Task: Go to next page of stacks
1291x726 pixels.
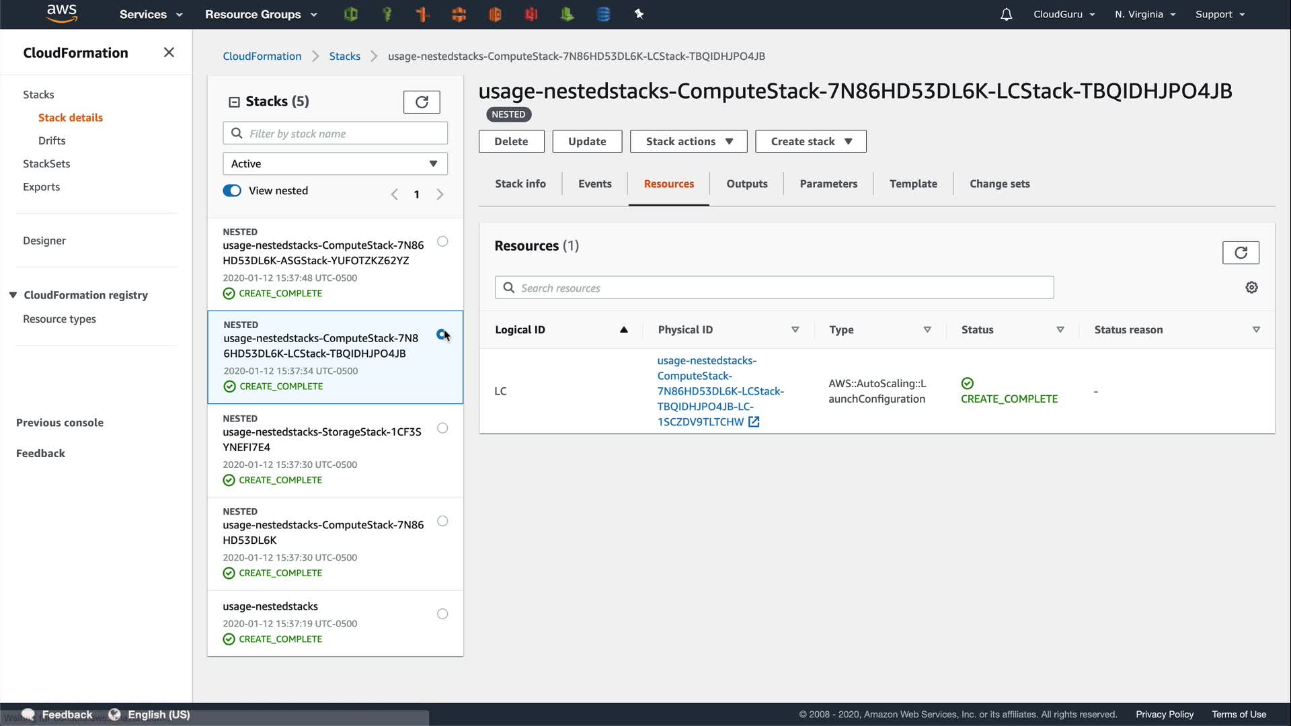Action: click(440, 194)
